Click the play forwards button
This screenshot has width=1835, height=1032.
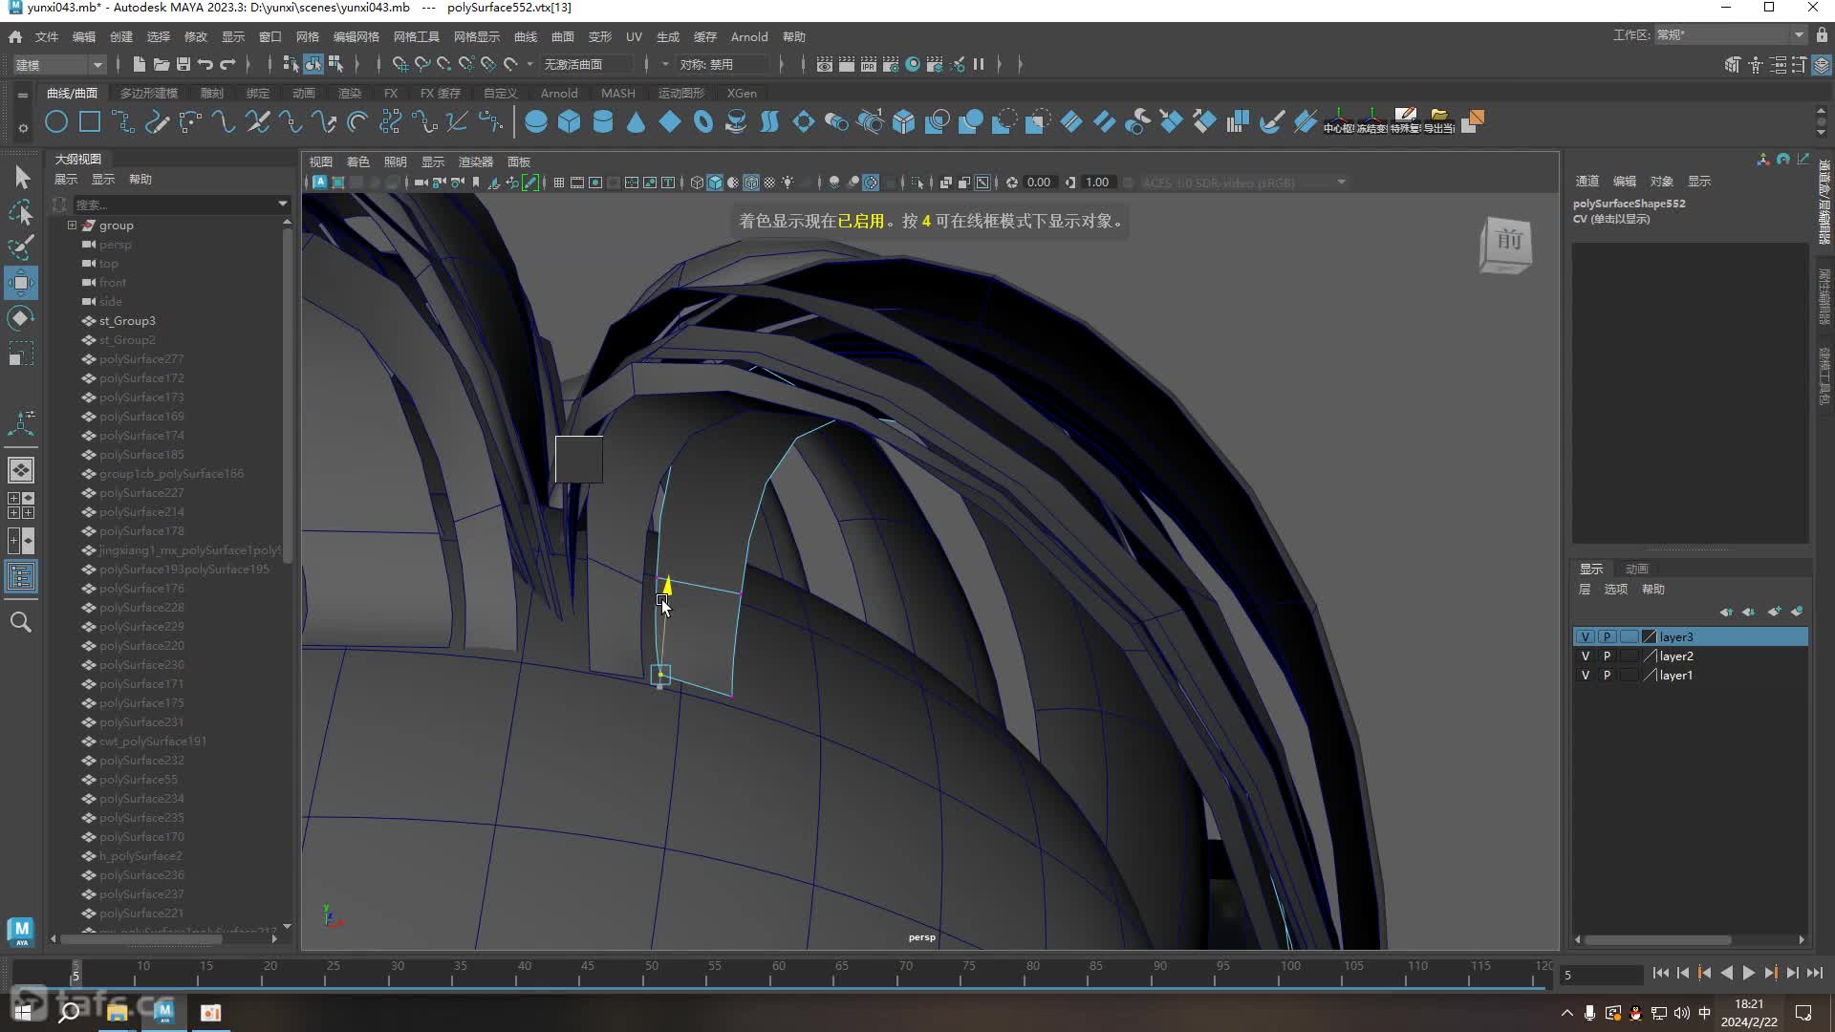1749,973
